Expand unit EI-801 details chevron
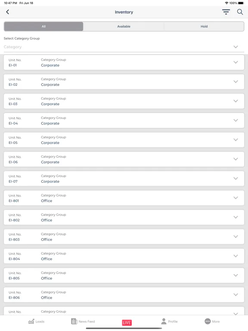The height and width of the screenshot is (331, 248). (236, 198)
